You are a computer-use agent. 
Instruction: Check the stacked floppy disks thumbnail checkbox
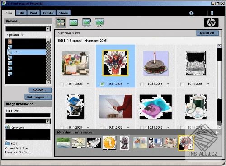pyautogui.click(x=61, y=128)
